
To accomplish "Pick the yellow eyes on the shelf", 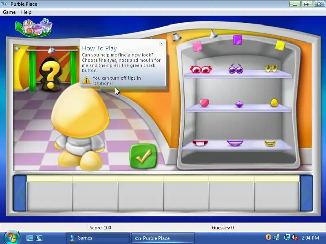I will [271, 68].
